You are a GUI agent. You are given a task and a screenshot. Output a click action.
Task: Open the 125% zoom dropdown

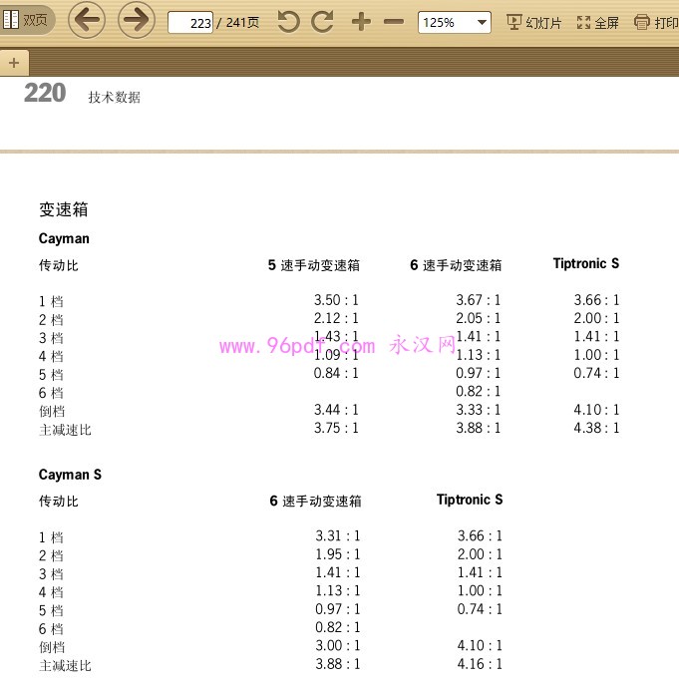pyautogui.click(x=455, y=22)
